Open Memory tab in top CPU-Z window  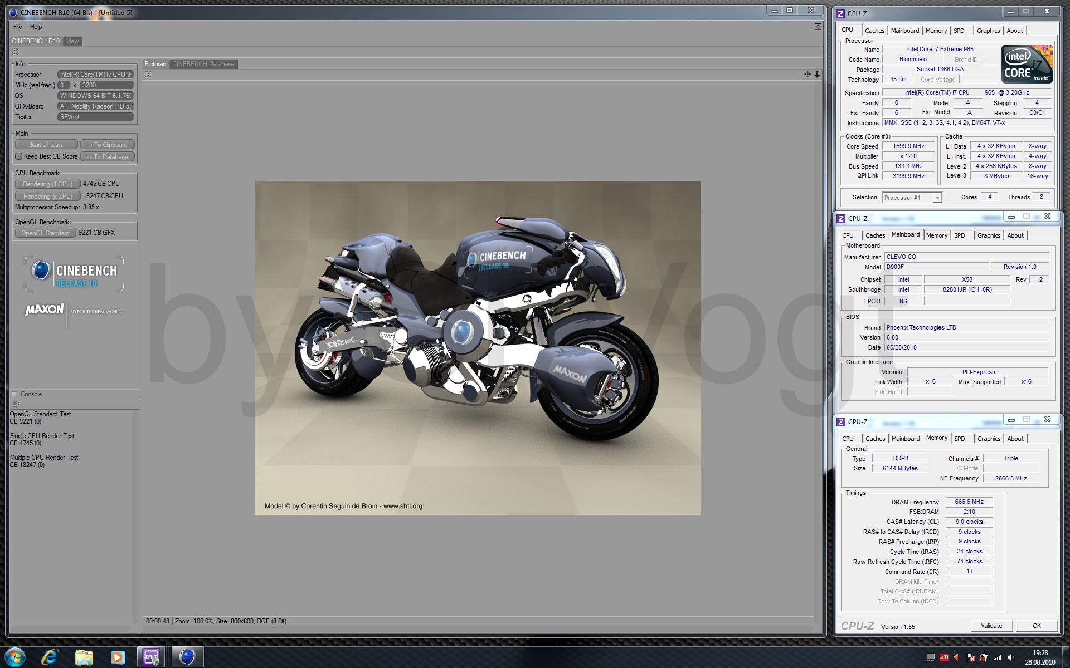pyautogui.click(x=936, y=31)
